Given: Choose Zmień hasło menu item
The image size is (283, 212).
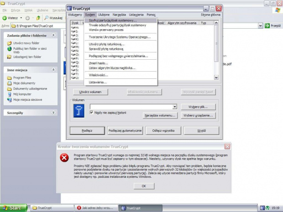Looking at the screenshot, I should pyautogui.click(x=121, y=63).
